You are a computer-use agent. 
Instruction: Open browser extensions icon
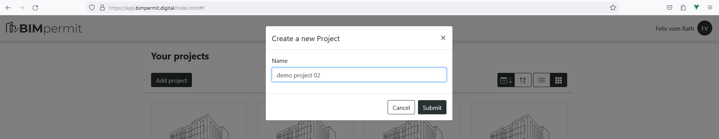[683, 7]
